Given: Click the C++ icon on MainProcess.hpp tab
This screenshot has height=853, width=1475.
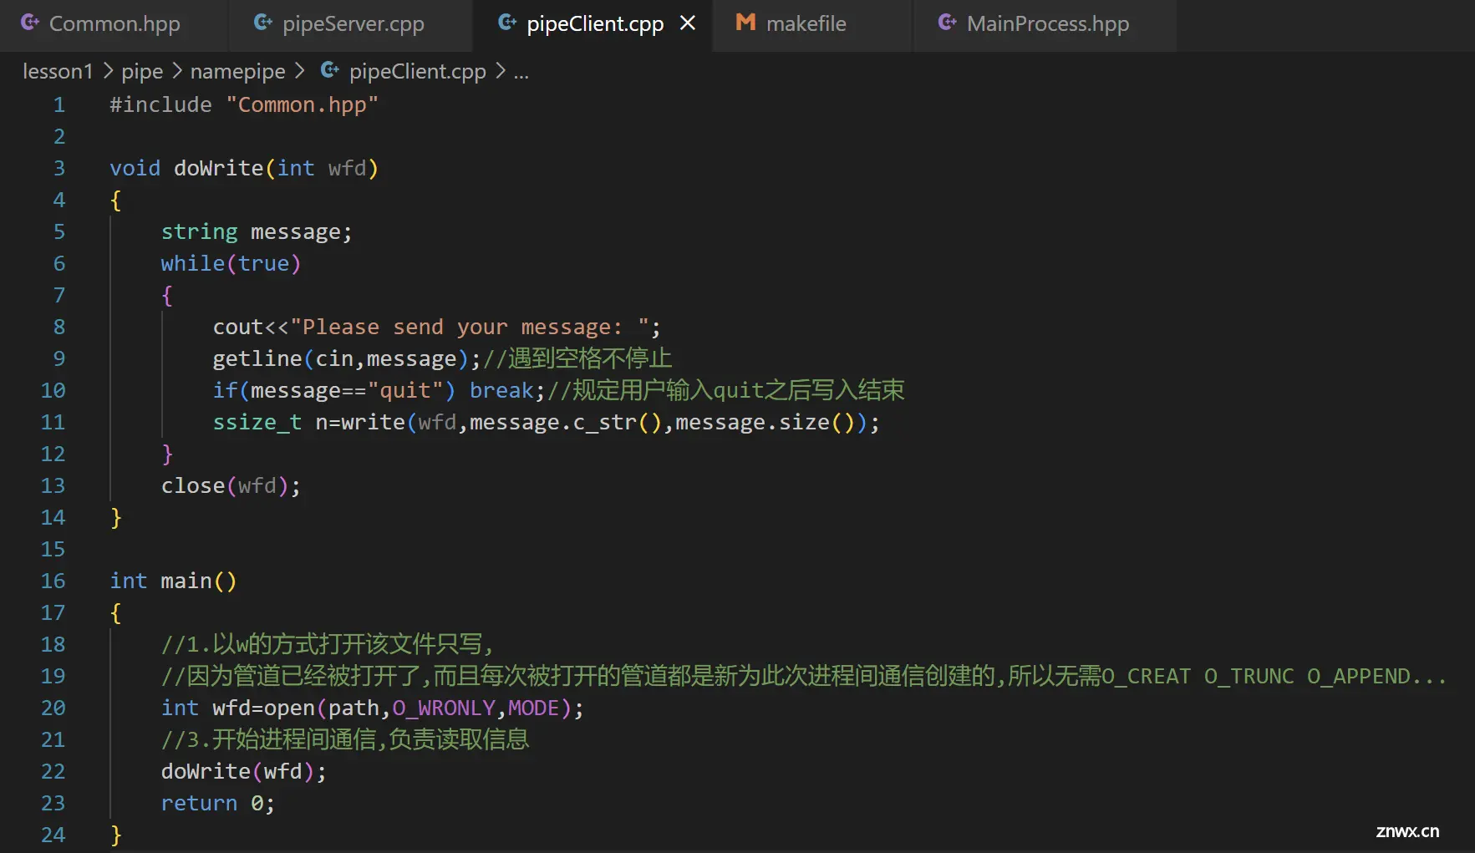Looking at the screenshot, I should pyautogui.click(x=947, y=23).
